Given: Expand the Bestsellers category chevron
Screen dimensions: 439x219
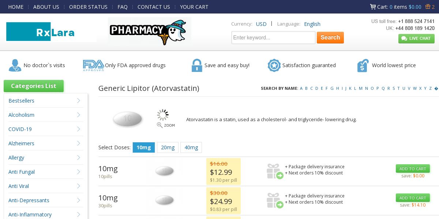Looking at the screenshot, I should [x=79, y=101].
